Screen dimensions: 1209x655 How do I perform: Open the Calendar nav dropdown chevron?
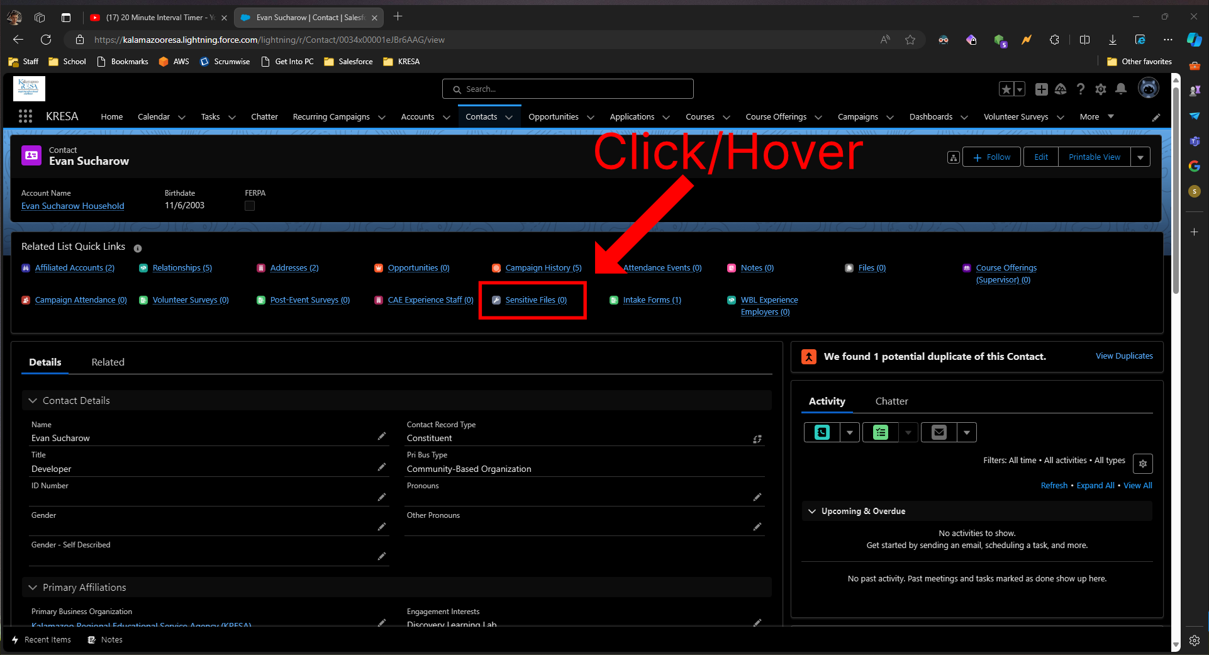[182, 117]
